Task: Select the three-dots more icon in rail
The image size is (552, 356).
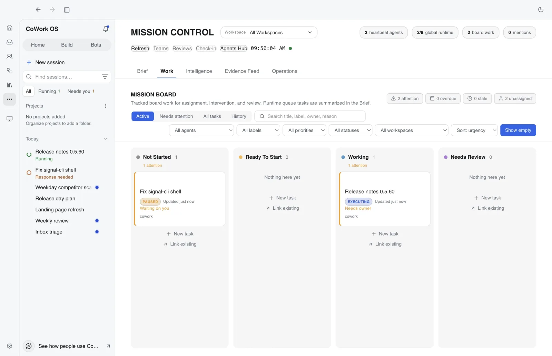Action: [x=10, y=99]
